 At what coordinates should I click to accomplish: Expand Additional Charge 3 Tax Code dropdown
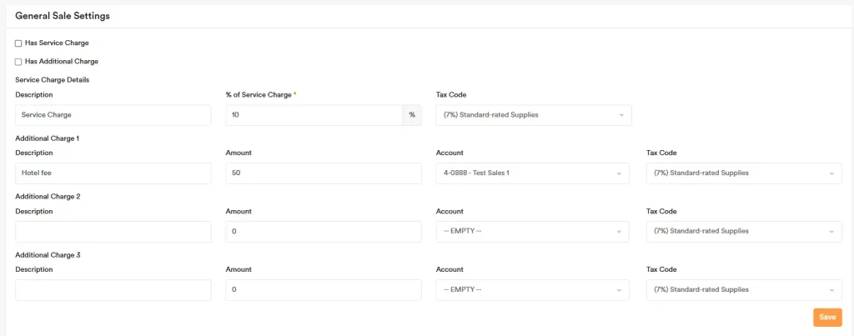[743, 290]
